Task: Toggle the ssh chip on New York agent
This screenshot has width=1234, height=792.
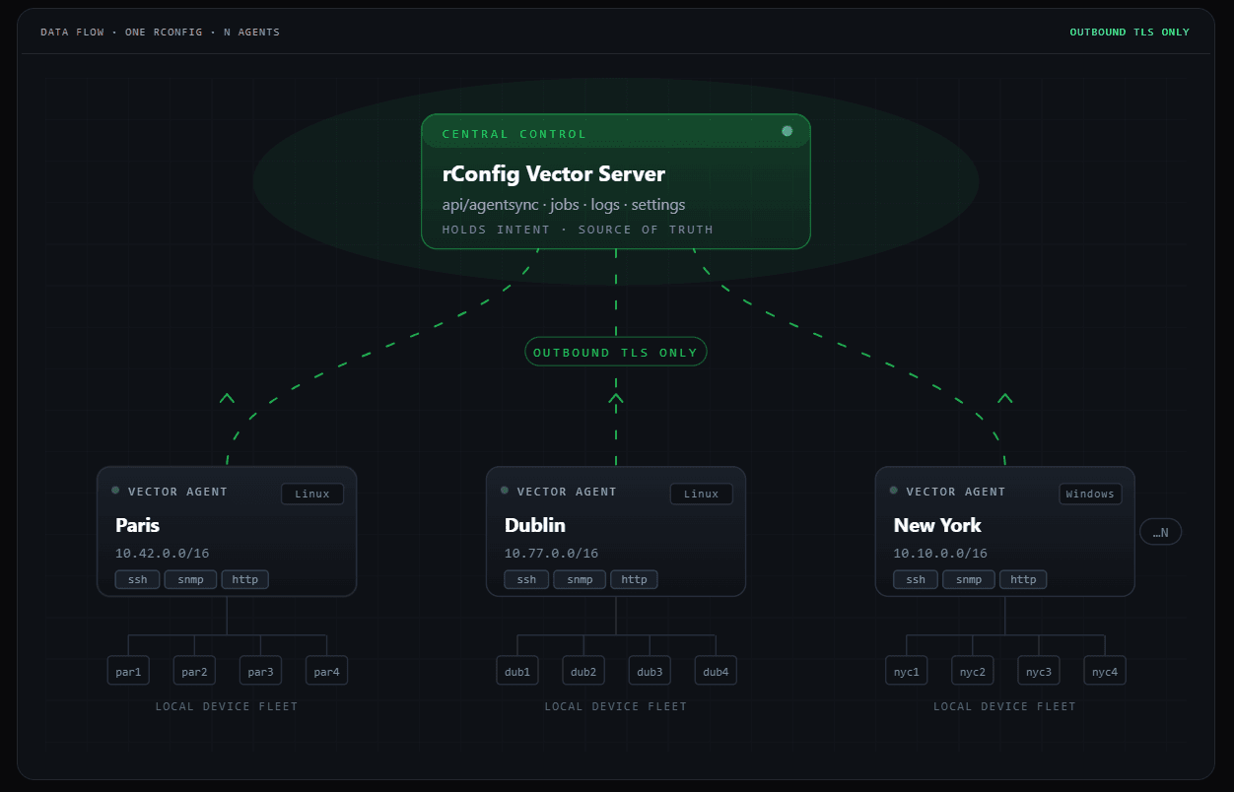Action: coord(915,579)
